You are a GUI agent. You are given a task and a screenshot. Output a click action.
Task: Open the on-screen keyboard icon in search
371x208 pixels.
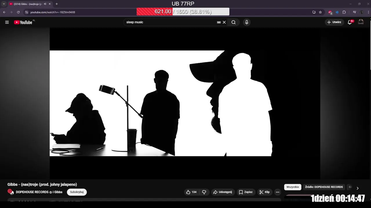(x=219, y=22)
